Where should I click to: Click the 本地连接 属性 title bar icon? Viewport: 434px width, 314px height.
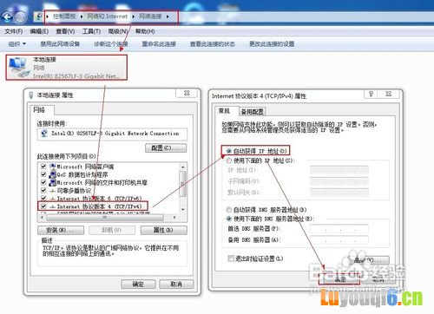click(x=31, y=95)
